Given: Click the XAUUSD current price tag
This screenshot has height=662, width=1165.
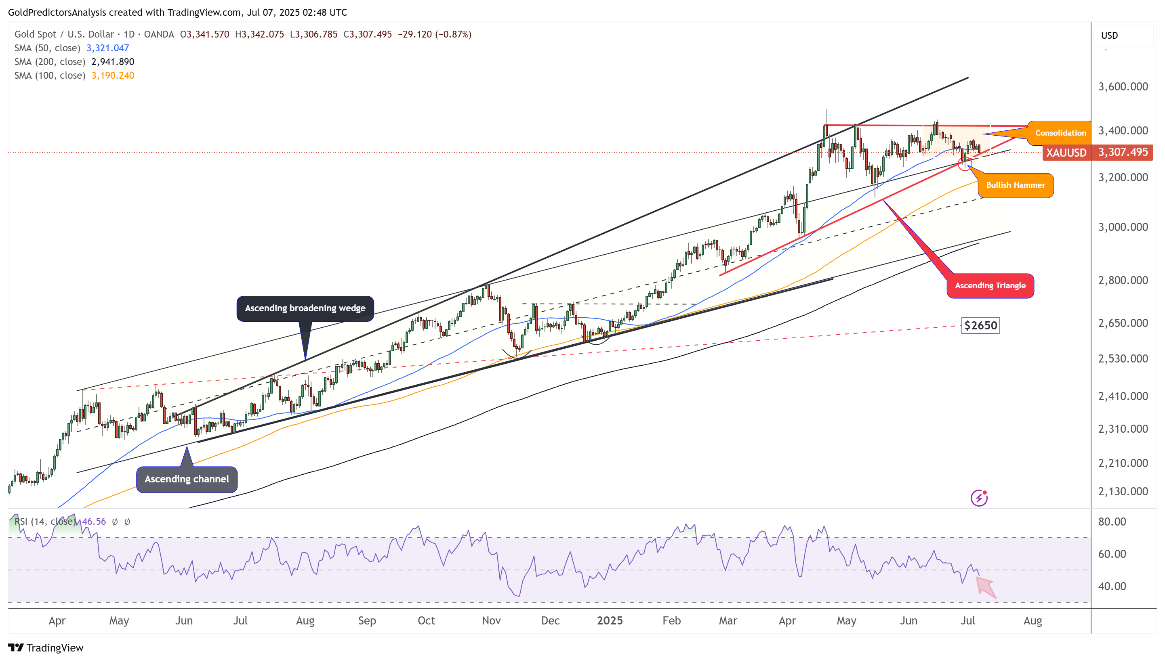Looking at the screenshot, I should [1098, 152].
